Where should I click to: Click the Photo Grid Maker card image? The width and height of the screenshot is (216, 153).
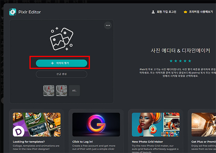pyautogui.click(x=156, y=124)
